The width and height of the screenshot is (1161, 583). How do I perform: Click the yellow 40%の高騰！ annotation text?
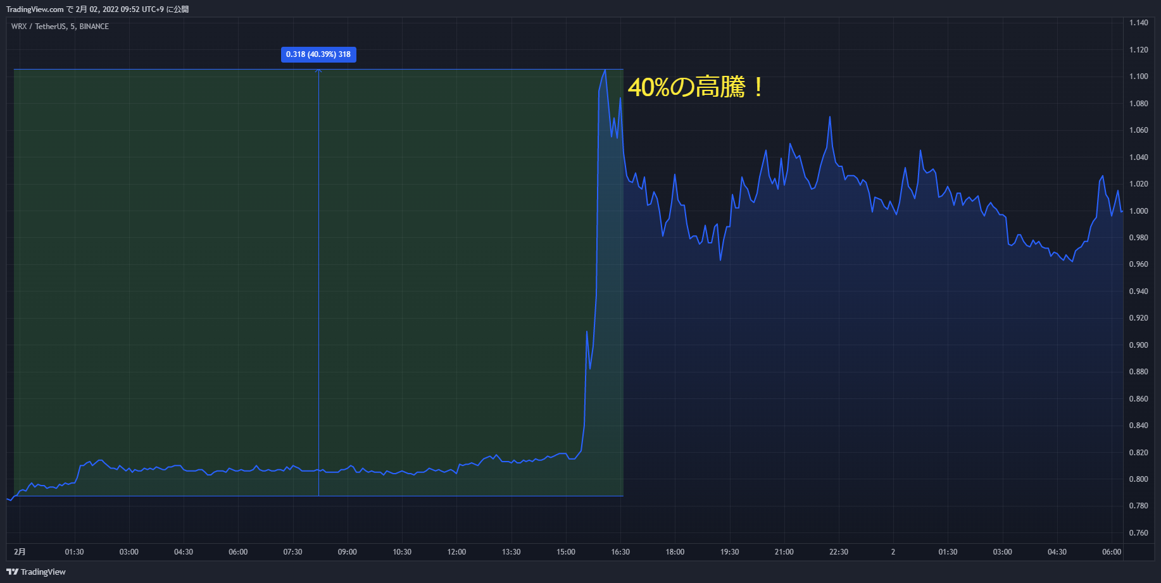click(x=696, y=87)
